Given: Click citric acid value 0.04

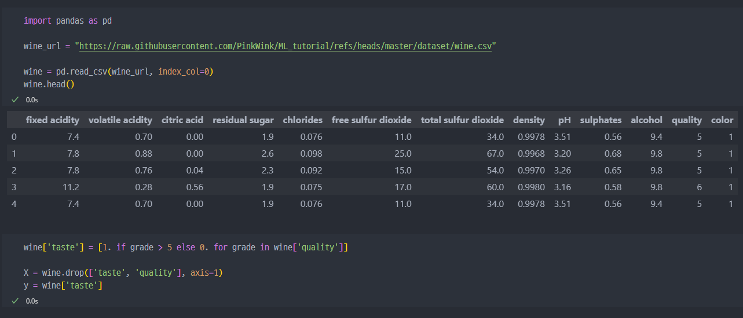Looking at the screenshot, I should [x=195, y=171].
